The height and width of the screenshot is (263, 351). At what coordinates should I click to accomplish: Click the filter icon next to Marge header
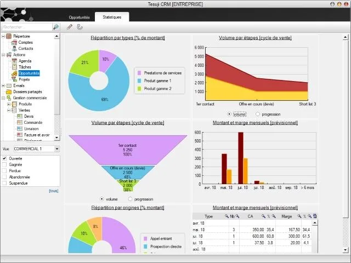pyautogui.click(x=299, y=216)
